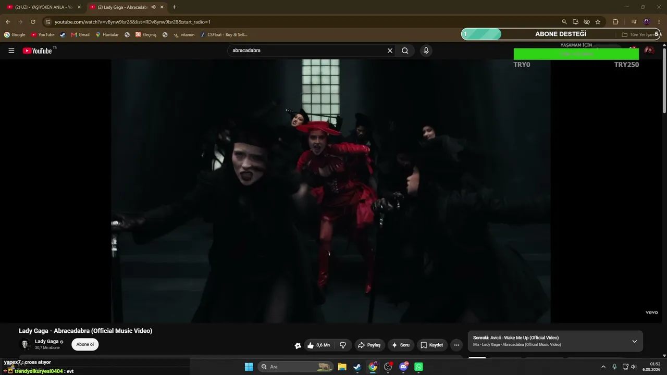Select the youtube.com address bar URL

tap(132, 22)
